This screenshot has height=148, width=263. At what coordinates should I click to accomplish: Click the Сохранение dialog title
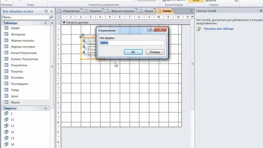click(107, 30)
